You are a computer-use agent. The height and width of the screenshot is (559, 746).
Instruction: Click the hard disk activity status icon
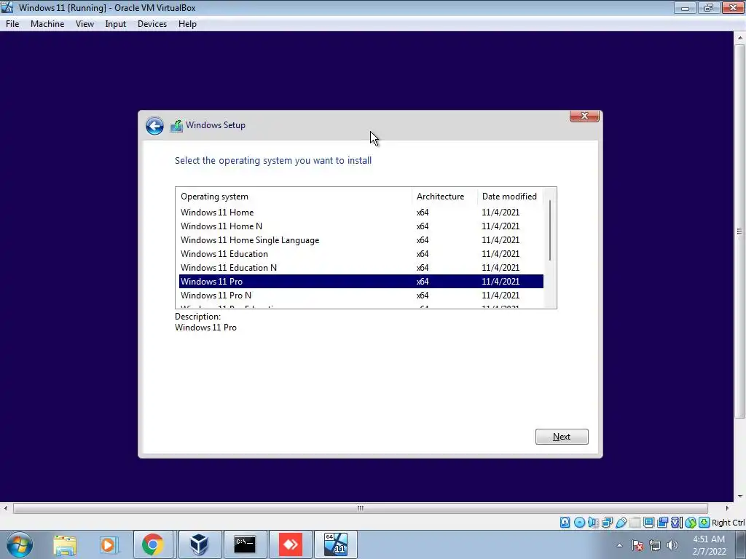coord(565,523)
